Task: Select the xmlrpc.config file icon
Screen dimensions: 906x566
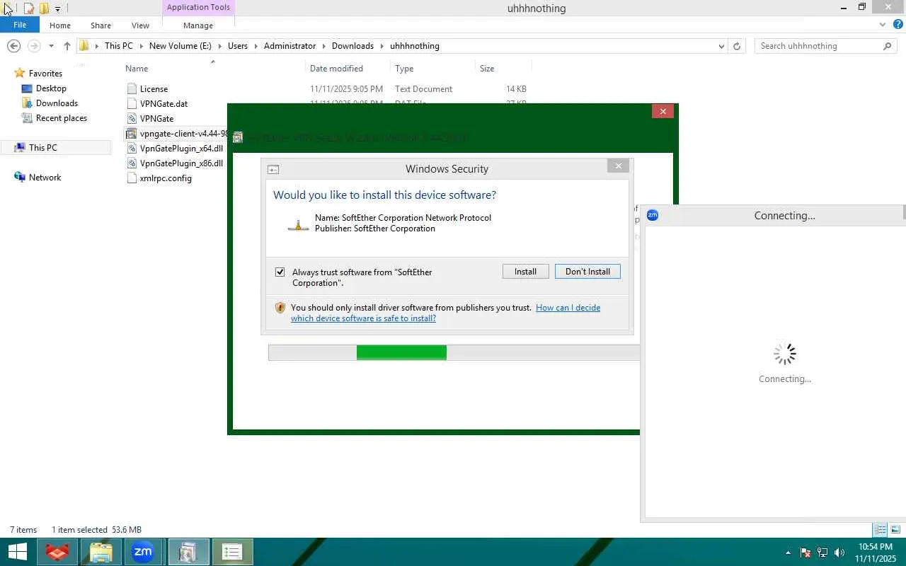Action: pos(131,178)
